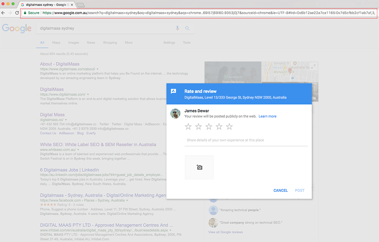Open 6 Digitalmaas Jobs LinkedIn result
Image resolution: width=379 pixels, height=242 pixels.
pos(69,170)
